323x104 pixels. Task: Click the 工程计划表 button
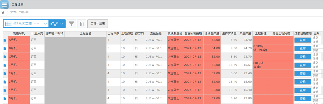tap(98, 24)
